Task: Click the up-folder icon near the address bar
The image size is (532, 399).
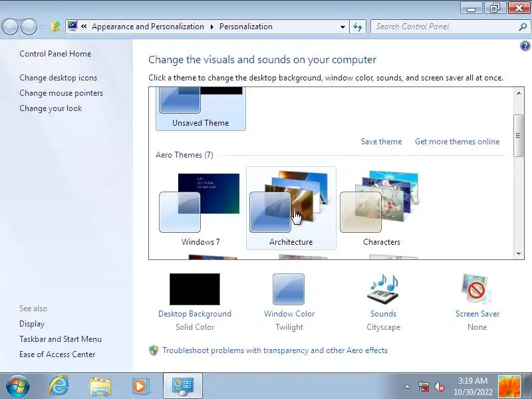Action: [x=55, y=27]
